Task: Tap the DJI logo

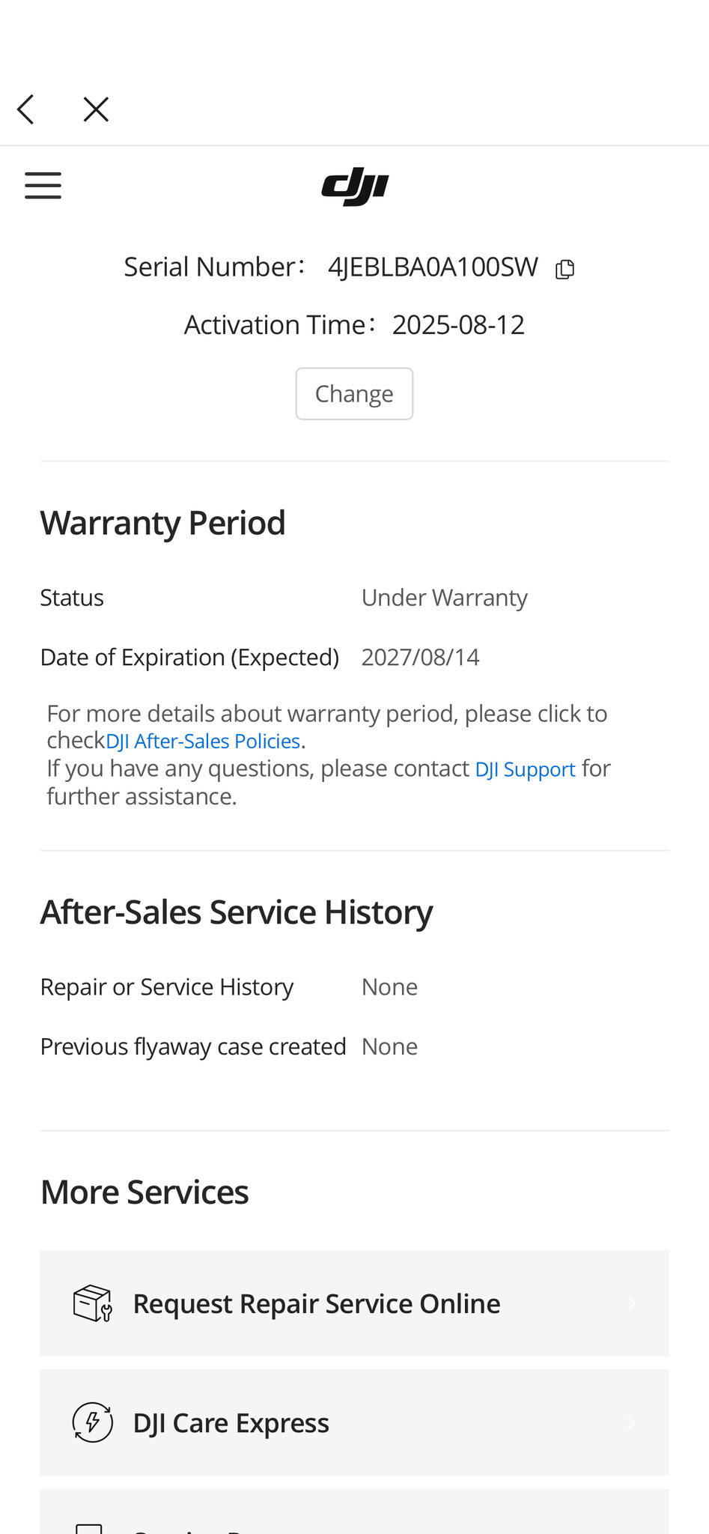Action: click(x=355, y=187)
